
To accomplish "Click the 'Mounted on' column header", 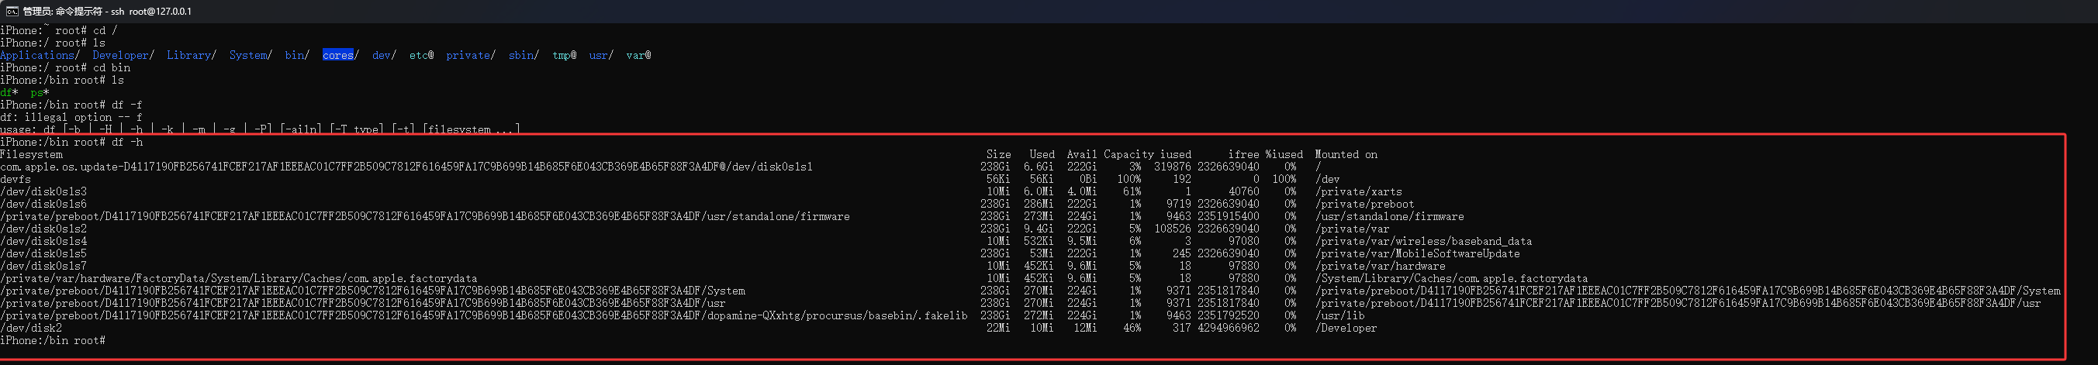I will click(1346, 154).
